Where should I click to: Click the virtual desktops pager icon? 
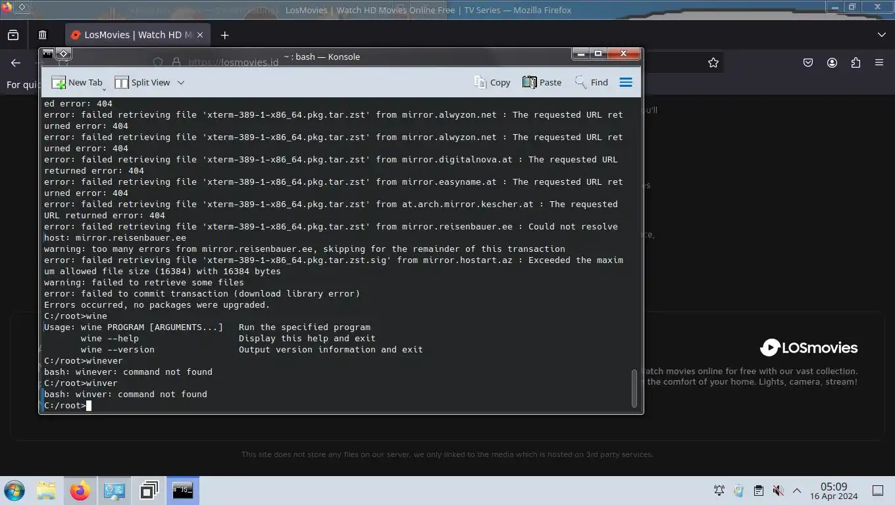coord(149,491)
